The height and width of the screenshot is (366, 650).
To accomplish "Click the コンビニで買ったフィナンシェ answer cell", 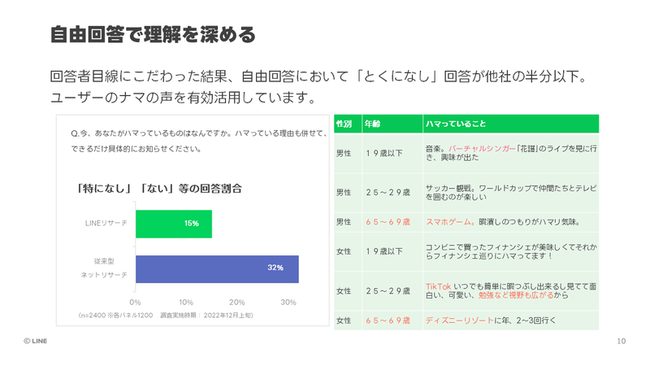I will tap(511, 251).
